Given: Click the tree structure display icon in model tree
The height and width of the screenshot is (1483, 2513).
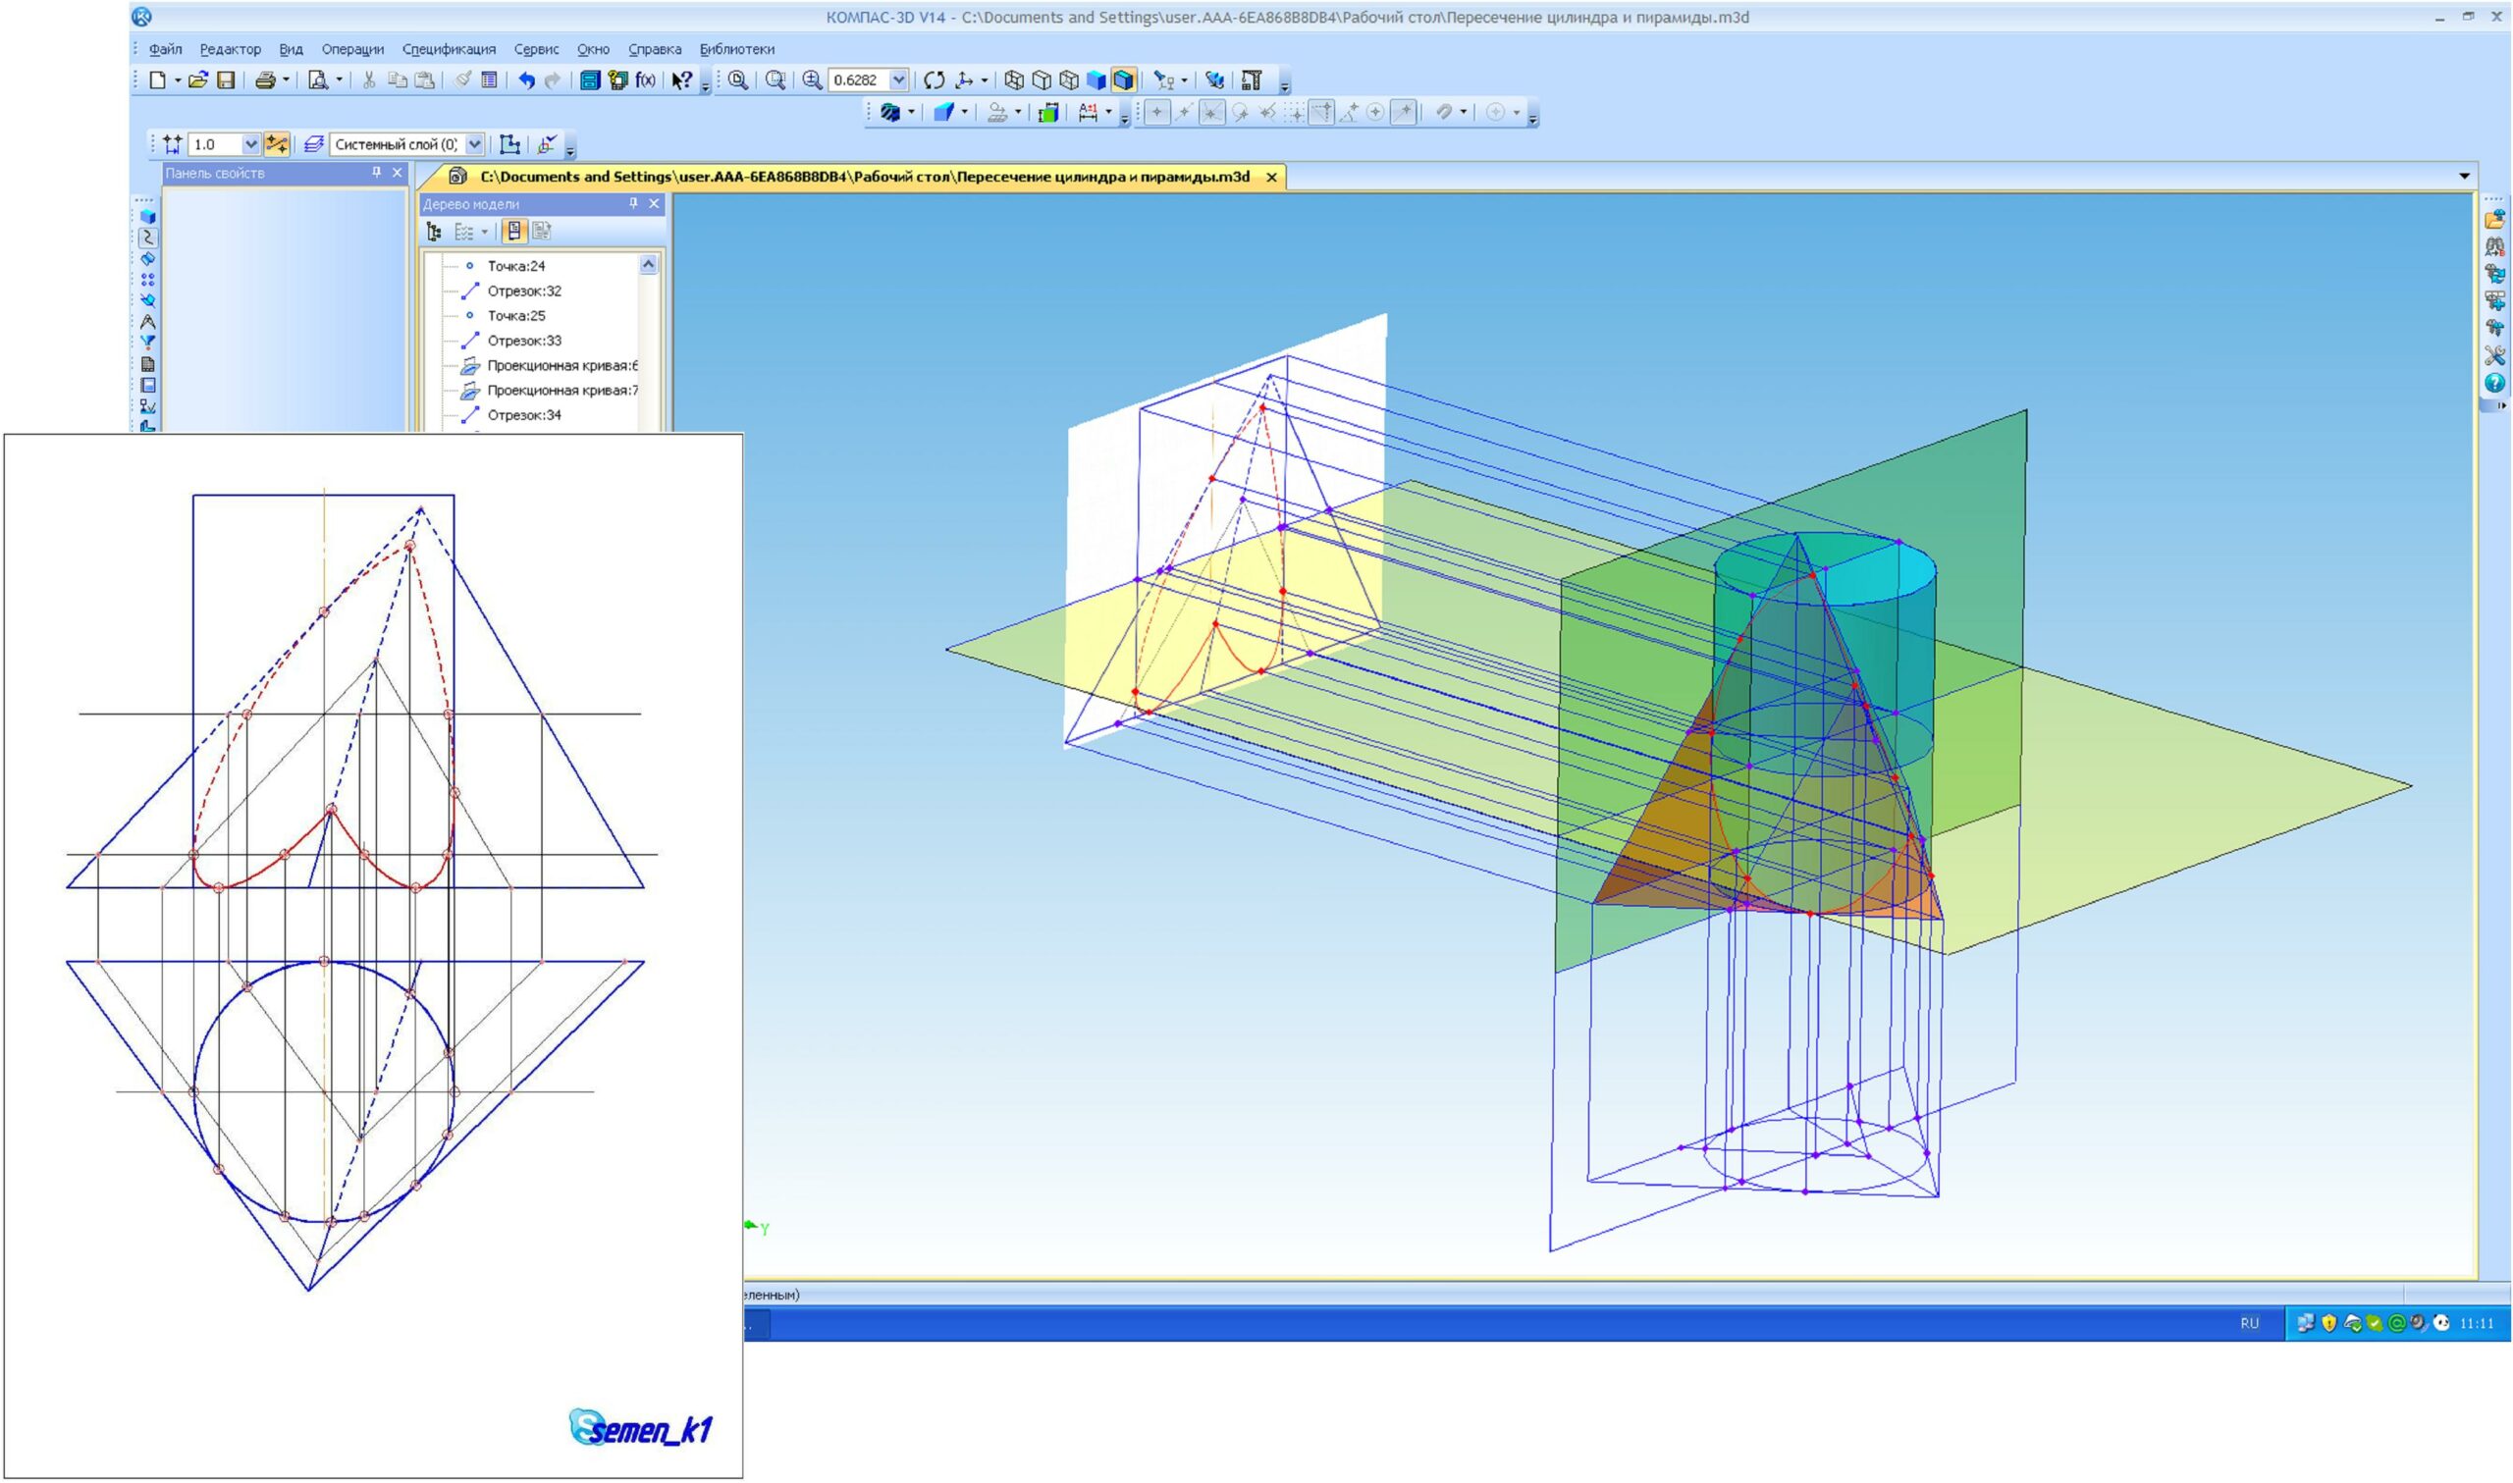Looking at the screenshot, I should (434, 231).
